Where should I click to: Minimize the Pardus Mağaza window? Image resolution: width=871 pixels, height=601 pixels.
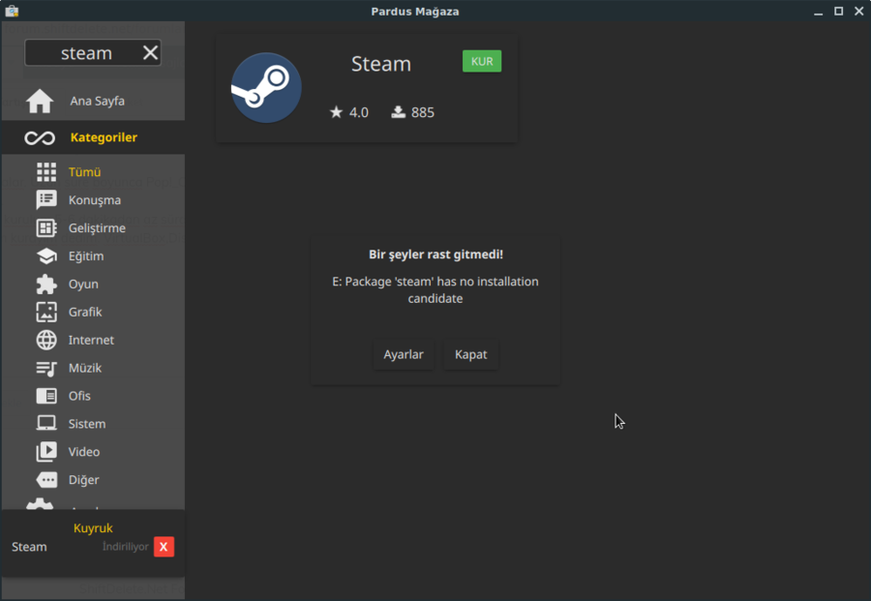click(818, 13)
